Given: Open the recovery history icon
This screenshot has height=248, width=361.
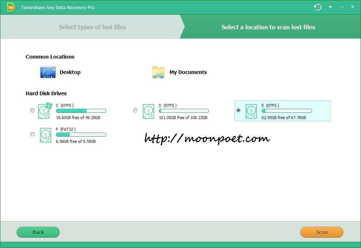Looking at the screenshot, I should 318,7.
